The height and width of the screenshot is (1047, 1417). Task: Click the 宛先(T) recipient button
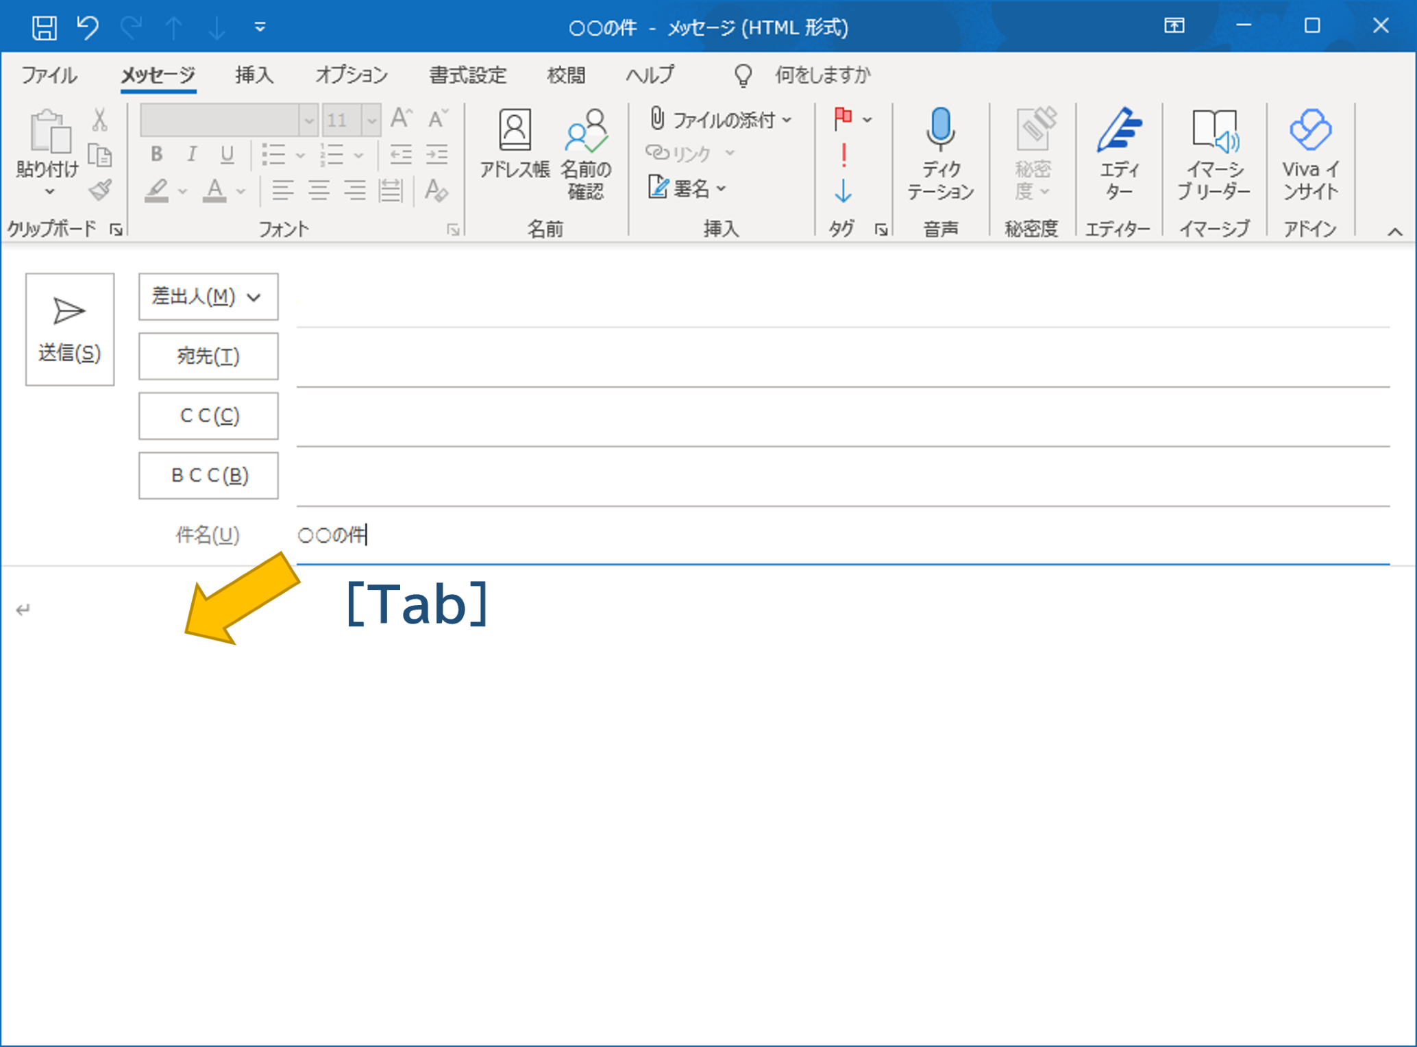click(x=208, y=356)
